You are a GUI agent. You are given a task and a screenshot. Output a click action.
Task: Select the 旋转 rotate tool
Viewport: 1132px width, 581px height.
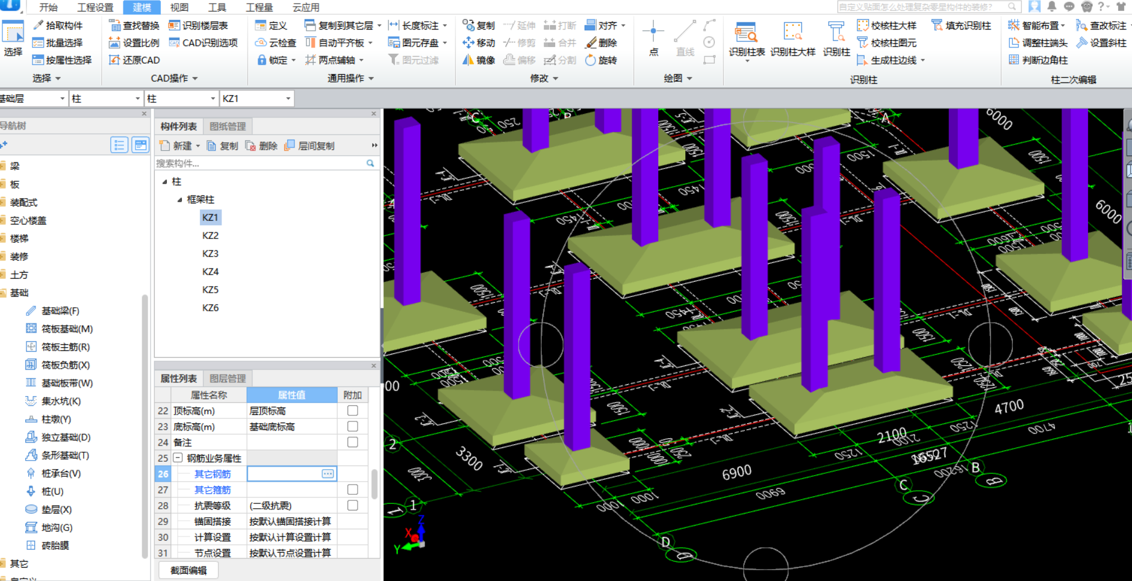(601, 60)
